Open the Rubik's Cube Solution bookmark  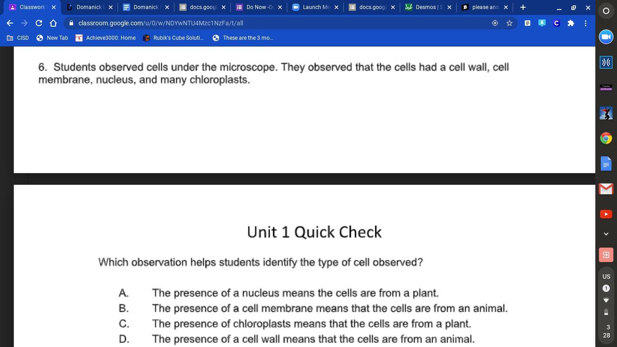pyautogui.click(x=173, y=38)
